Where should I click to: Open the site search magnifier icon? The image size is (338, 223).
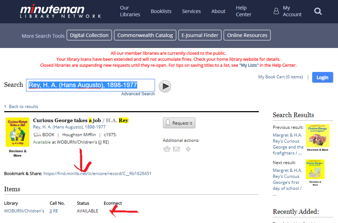(x=318, y=11)
